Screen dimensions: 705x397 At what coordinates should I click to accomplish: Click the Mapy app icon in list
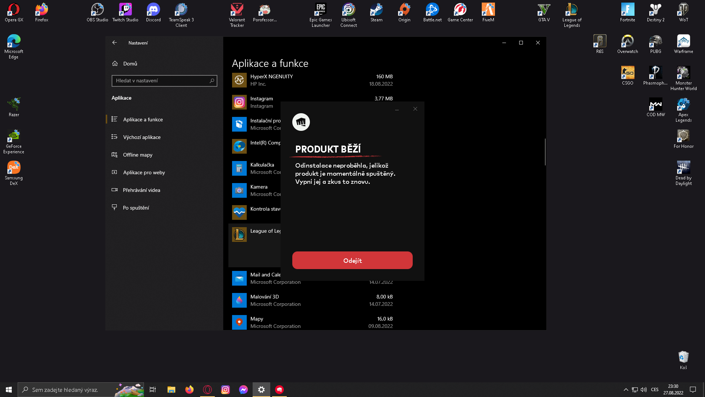point(239,322)
